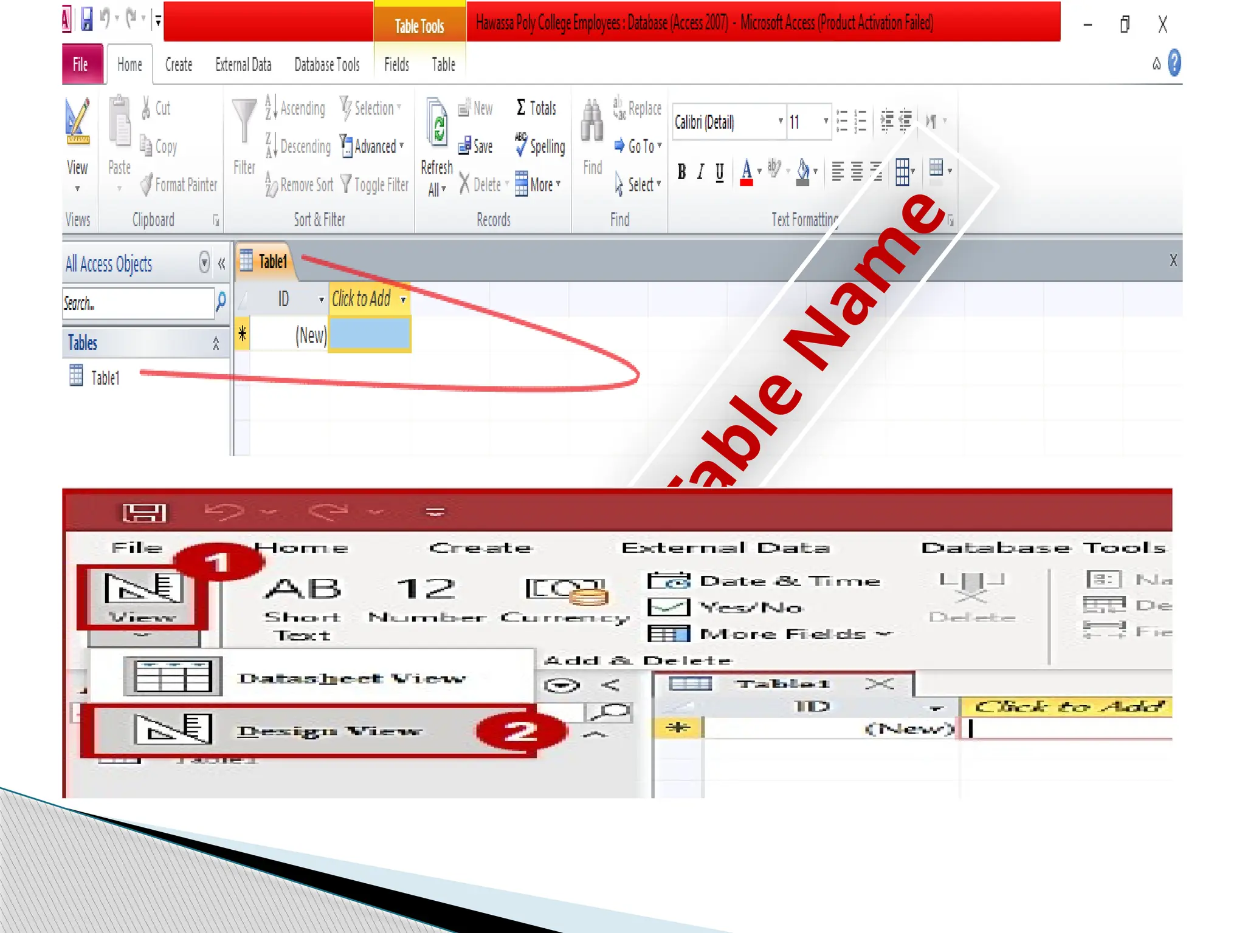Image resolution: width=1245 pixels, height=933 pixels.
Task: Toggle Italic text formatting
Action: [700, 173]
